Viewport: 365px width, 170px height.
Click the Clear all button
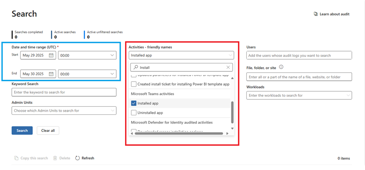[48, 130]
